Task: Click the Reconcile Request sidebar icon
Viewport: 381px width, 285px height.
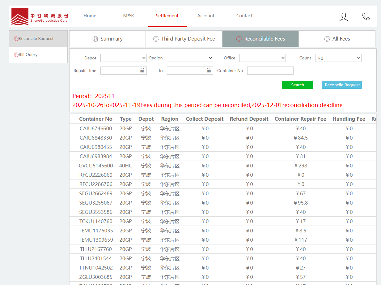Action: pyautogui.click(x=16, y=39)
